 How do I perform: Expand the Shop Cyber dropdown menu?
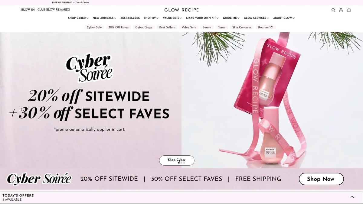pyautogui.click(x=78, y=18)
